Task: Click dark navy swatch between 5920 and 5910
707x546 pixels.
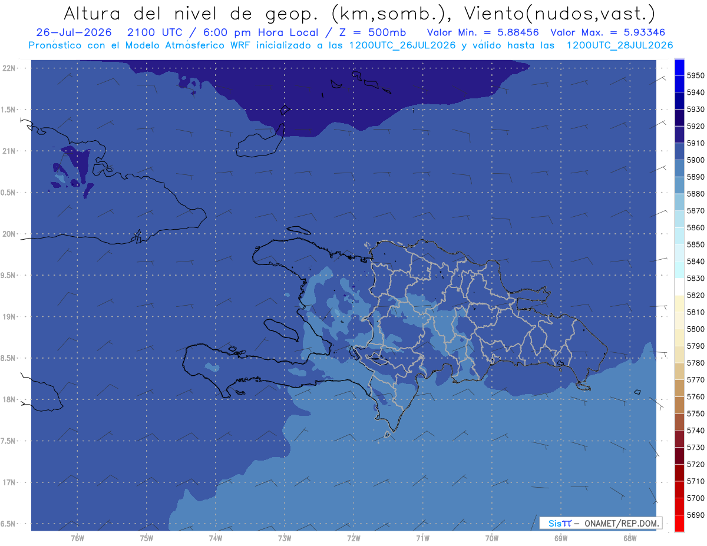Action: [x=679, y=134]
